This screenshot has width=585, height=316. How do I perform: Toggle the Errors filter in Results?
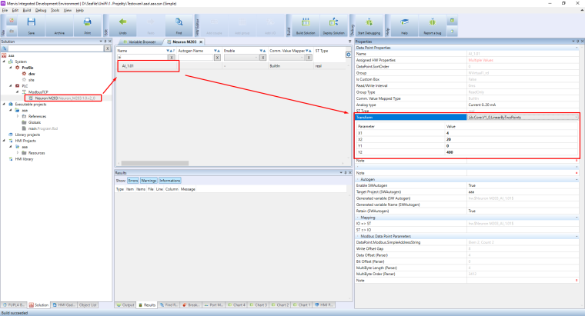[x=133, y=179]
